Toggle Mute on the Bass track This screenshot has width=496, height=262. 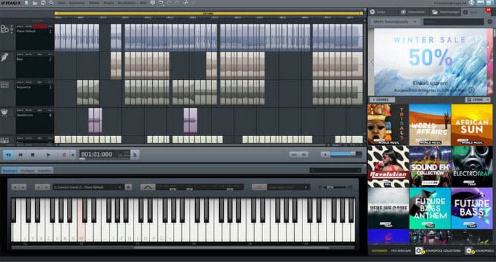[28, 54]
